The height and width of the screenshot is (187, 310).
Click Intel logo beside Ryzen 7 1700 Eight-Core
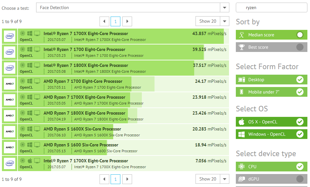[10, 52]
